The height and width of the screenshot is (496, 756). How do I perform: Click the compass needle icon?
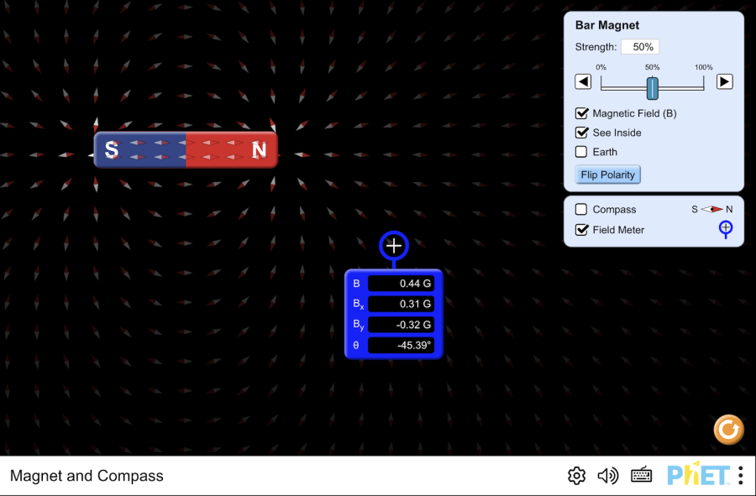click(x=711, y=210)
